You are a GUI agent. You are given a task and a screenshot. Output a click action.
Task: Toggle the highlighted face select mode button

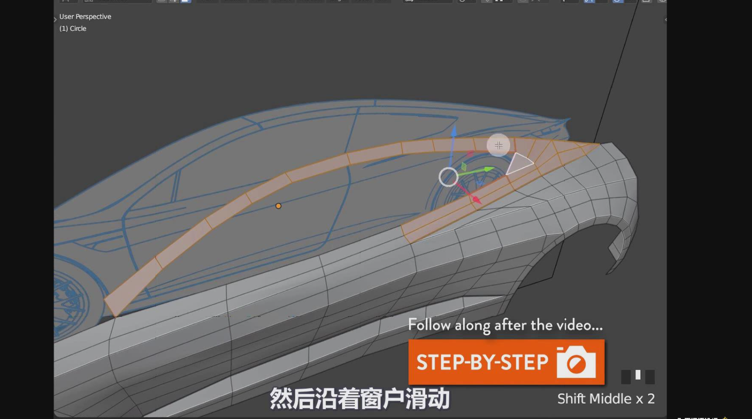tap(185, 1)
